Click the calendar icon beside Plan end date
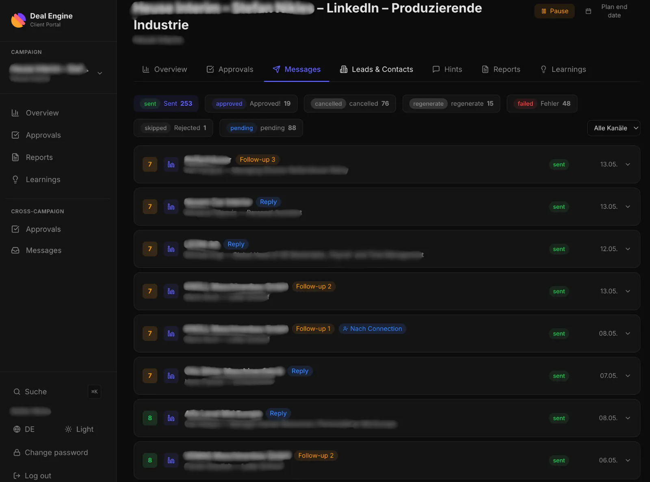The height and width of the screenshot is (482, 650). pos(588,11)
